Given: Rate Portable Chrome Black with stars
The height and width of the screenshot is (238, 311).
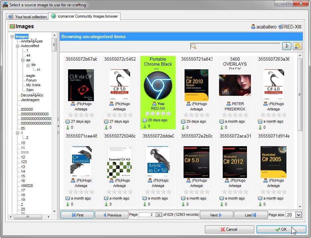Looking at the screenshot, I should tap(158, 113).
